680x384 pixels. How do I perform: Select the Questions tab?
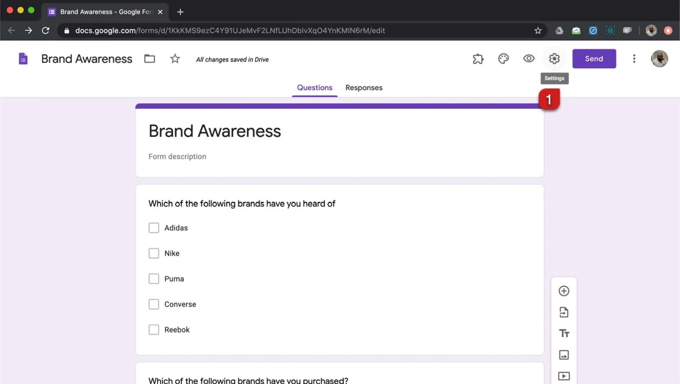(314, 88)
